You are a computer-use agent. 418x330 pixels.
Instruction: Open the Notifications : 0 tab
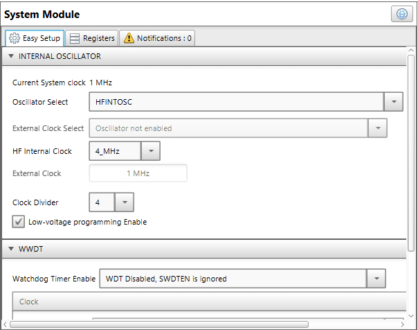click(157, 38)
